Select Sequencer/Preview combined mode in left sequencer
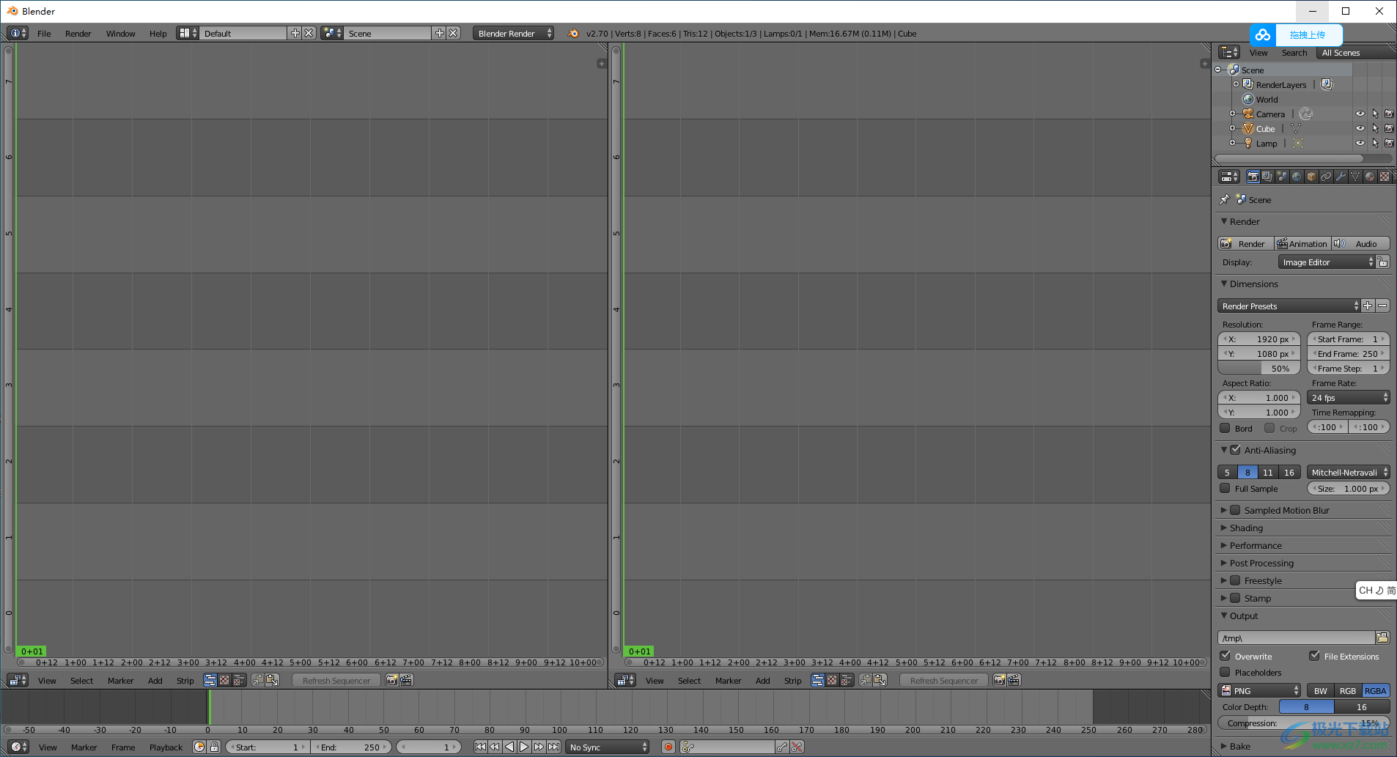Screen dimensions: 1397x757 [239, 680]
